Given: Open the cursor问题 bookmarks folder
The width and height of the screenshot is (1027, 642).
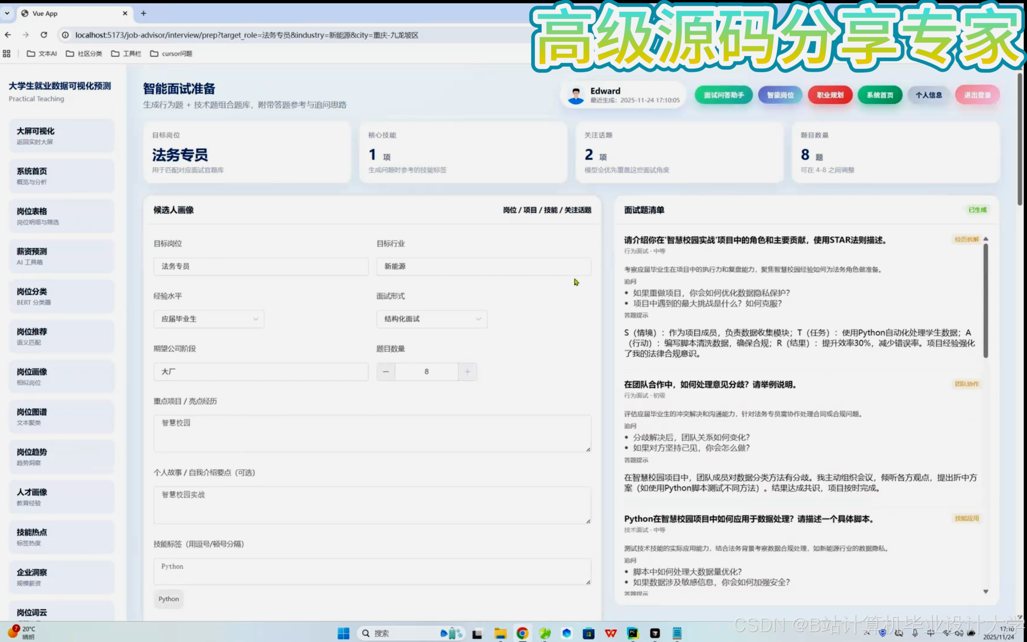Looking at the screenshot, I should 171,53.
